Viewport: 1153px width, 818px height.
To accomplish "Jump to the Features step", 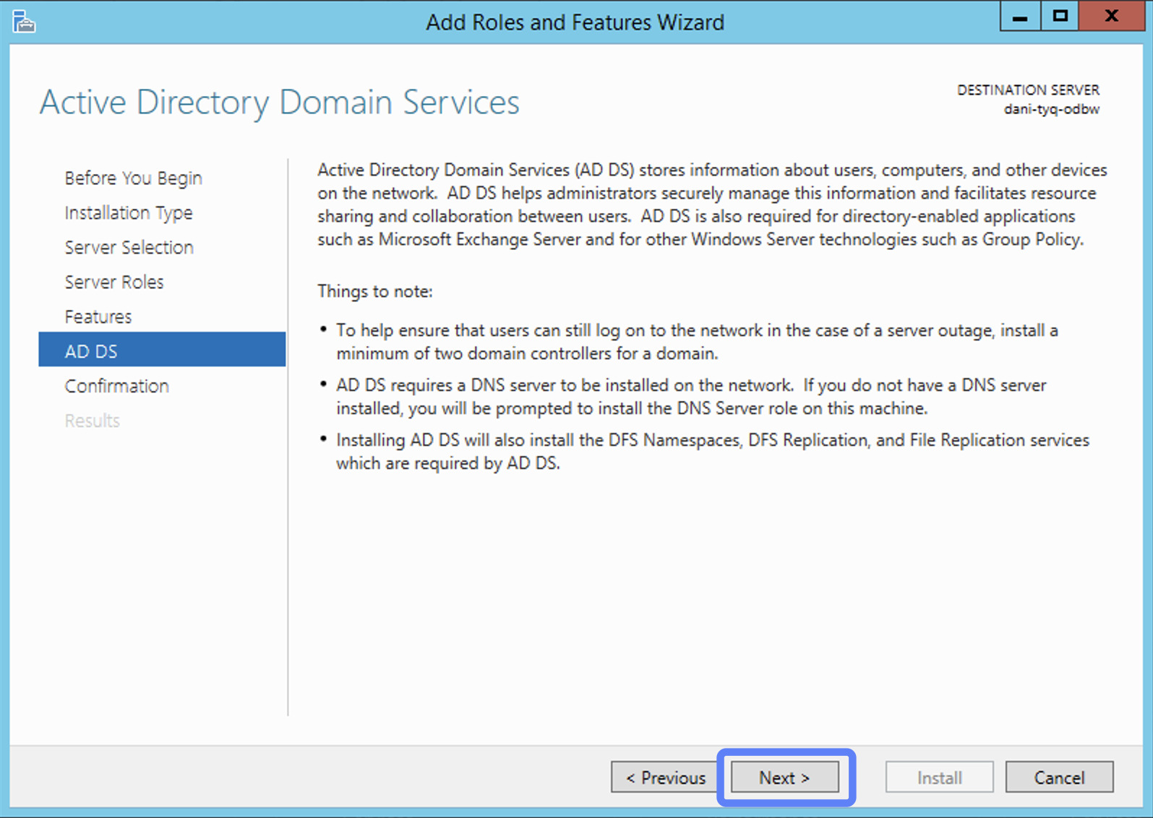I will tap(98, 317).
